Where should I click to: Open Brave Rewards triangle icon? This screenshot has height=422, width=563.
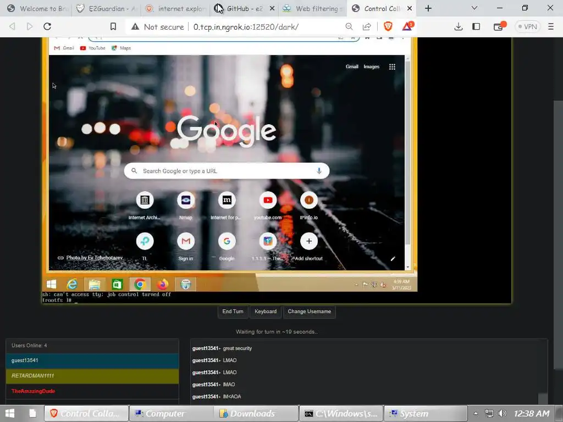tap(407, 26)
